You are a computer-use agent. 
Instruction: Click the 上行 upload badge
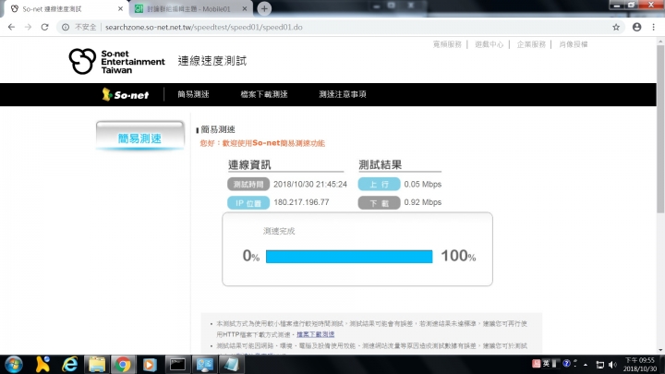click(x=380, y=185)
